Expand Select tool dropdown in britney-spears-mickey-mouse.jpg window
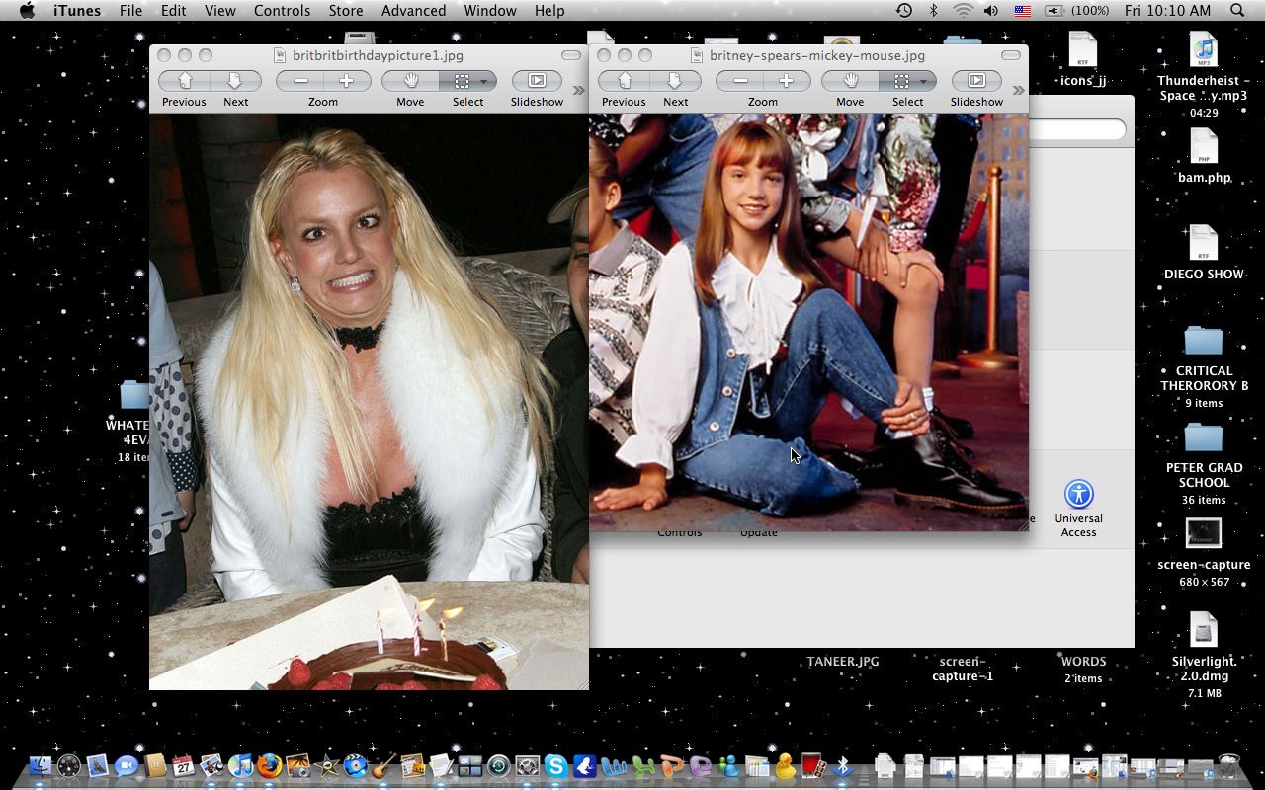The image size is (1265, 790). (x=924, y=81)
